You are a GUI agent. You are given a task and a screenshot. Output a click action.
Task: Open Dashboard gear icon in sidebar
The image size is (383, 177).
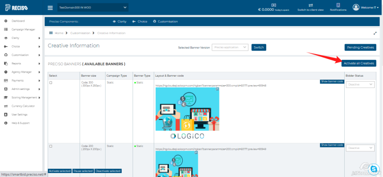[6, 21]
